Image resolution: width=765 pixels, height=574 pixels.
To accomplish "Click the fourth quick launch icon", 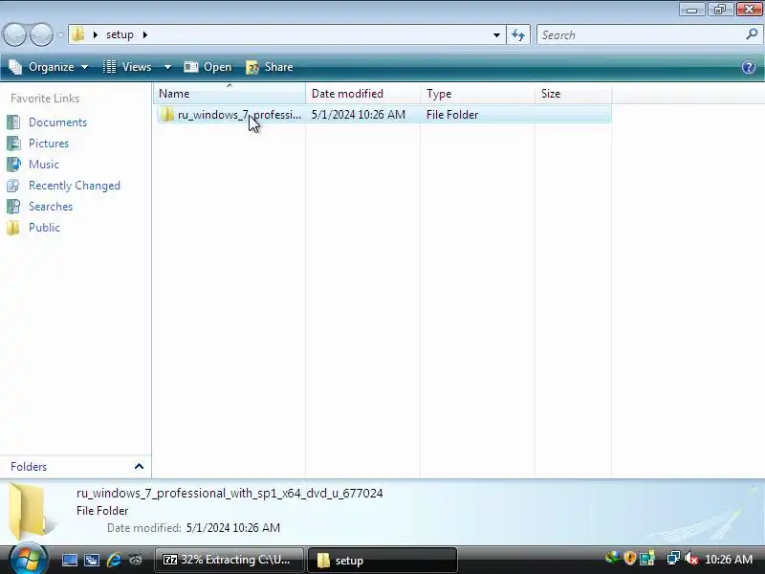I will click(x=136, y=560).
